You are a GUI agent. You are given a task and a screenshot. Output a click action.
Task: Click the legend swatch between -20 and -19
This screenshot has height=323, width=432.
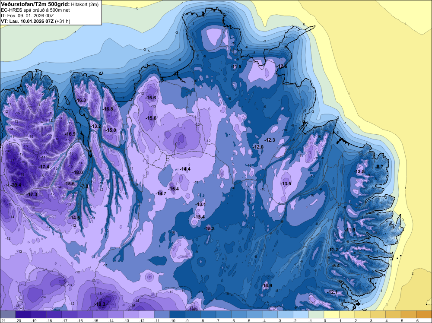click(x=23, y=314)
